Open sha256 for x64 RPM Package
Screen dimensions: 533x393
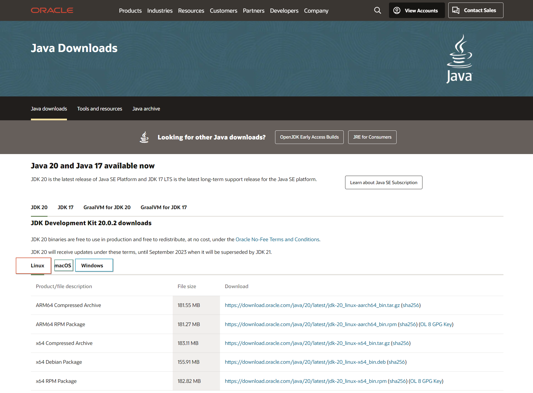[x=397, y=381]
